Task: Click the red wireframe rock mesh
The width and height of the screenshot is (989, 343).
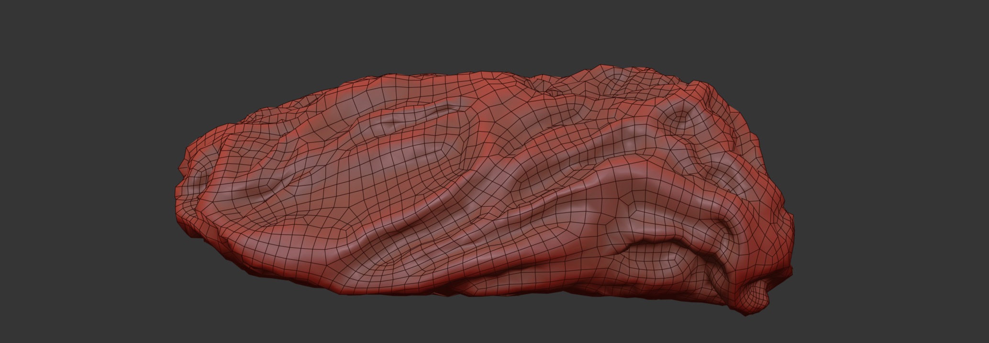Action: tap(478, 191)
